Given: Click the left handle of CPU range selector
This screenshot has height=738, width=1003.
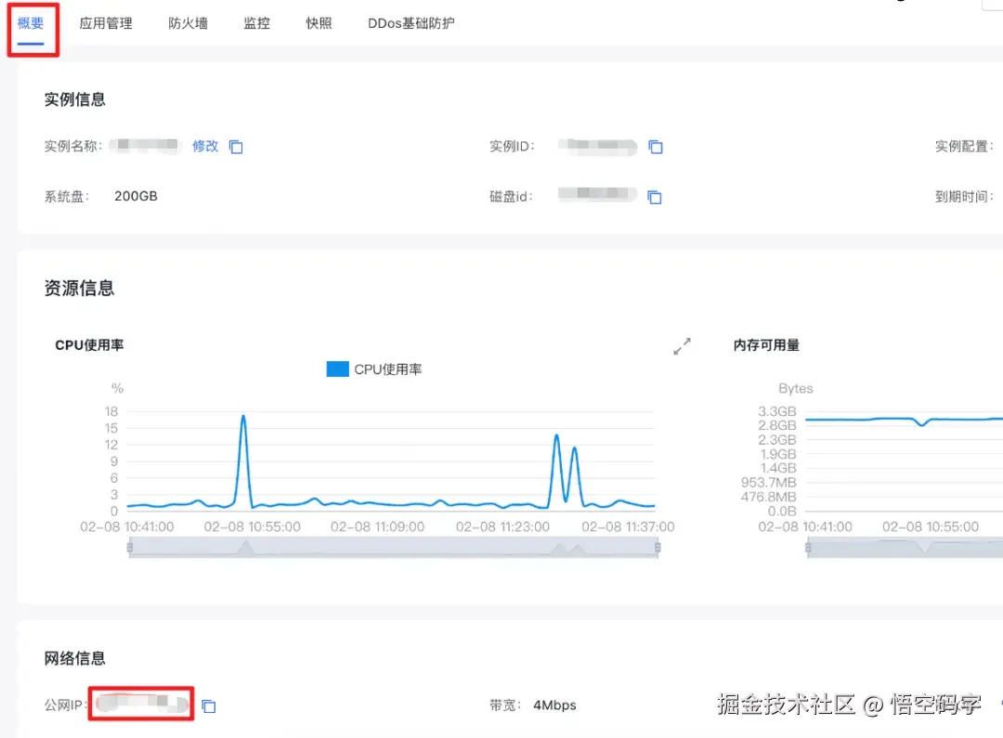Looking at the screenshot, I should coord(129,548).
